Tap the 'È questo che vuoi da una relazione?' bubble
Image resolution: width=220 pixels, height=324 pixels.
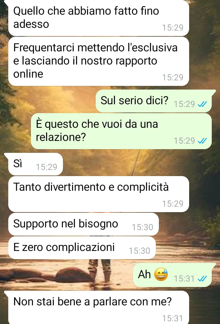[121, 131]
